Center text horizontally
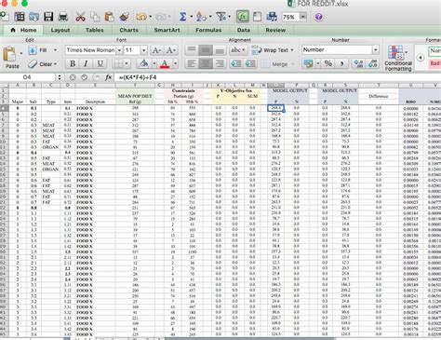 (x=206, y=63)
